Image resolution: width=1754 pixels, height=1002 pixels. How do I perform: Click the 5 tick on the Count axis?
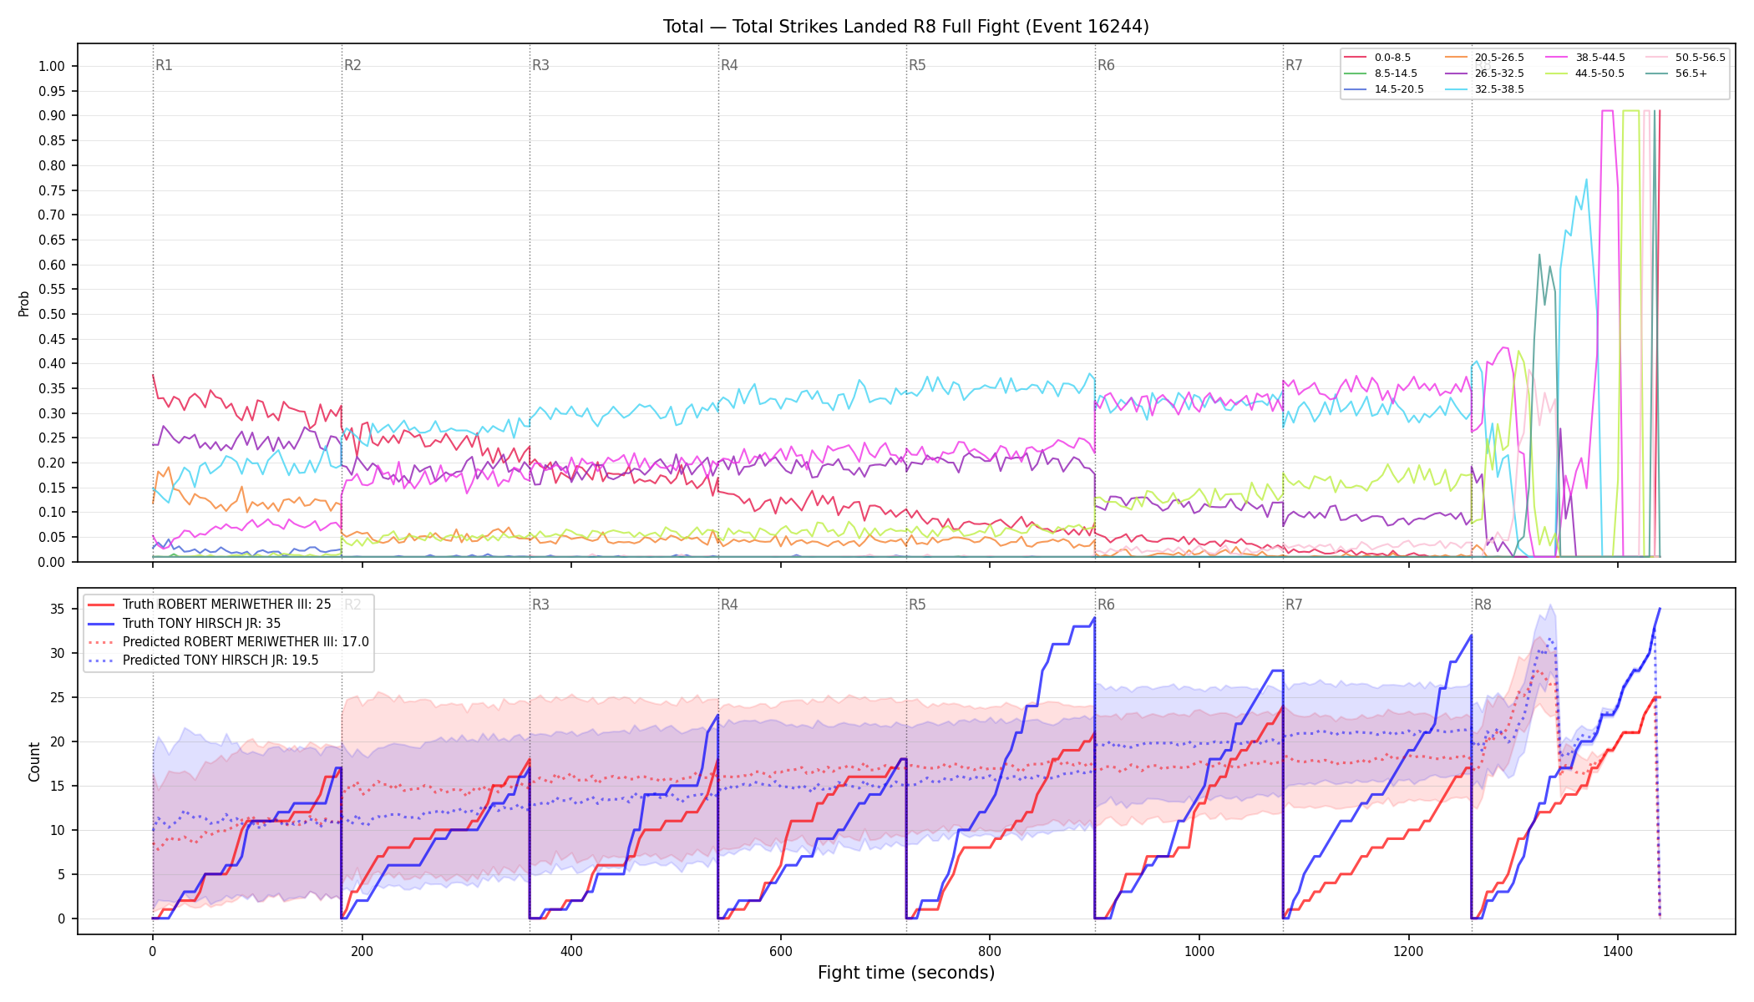click(61, 875)
